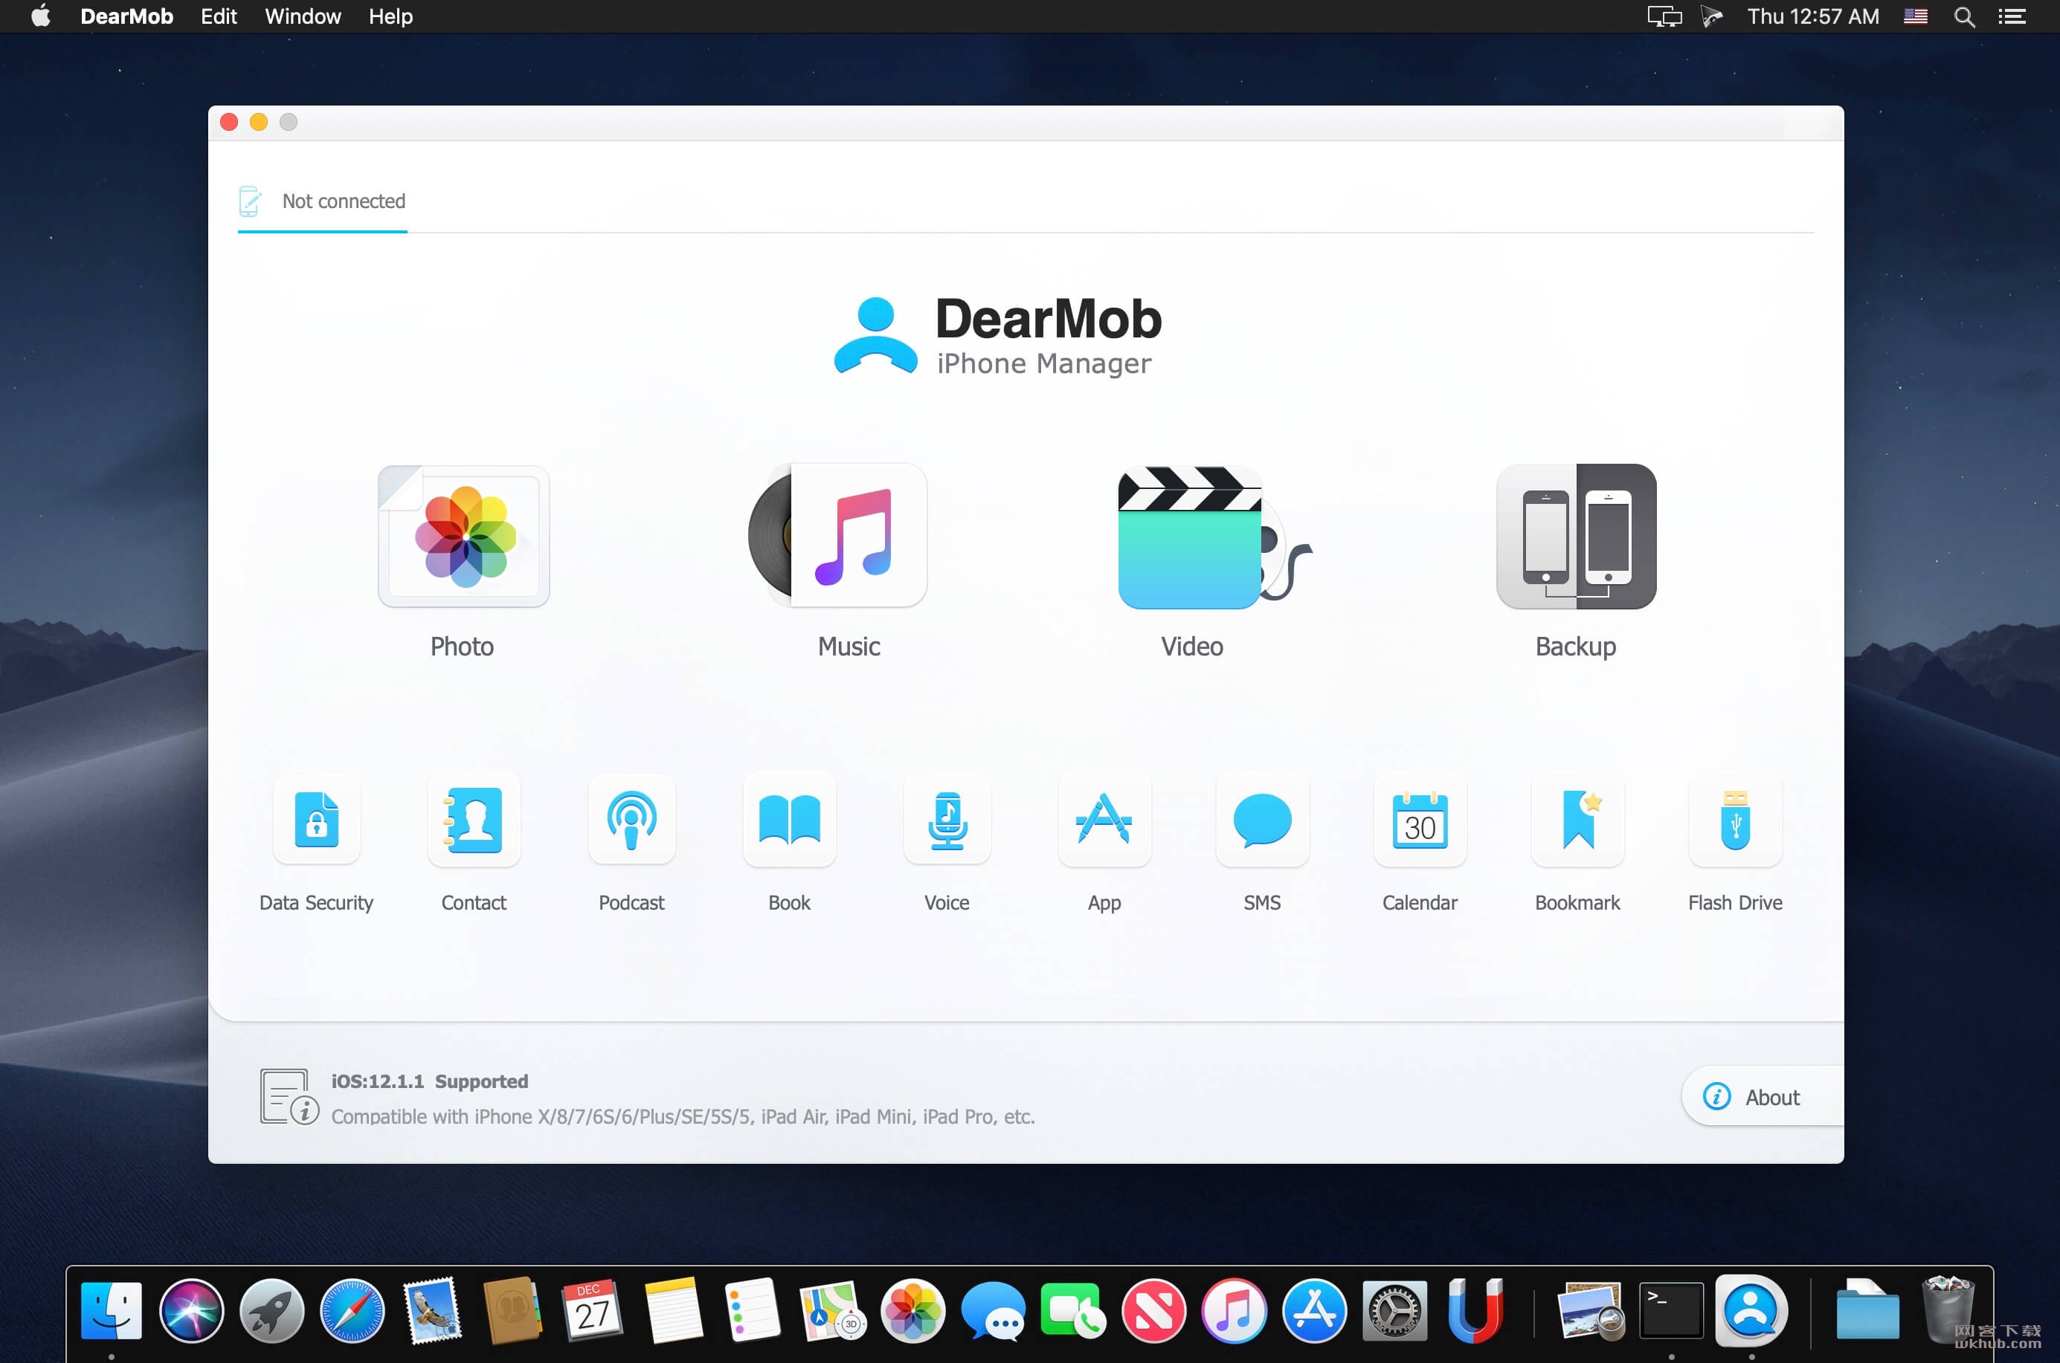Open the Music manager icon
2060x1363 pixels.
coord(837,535)
